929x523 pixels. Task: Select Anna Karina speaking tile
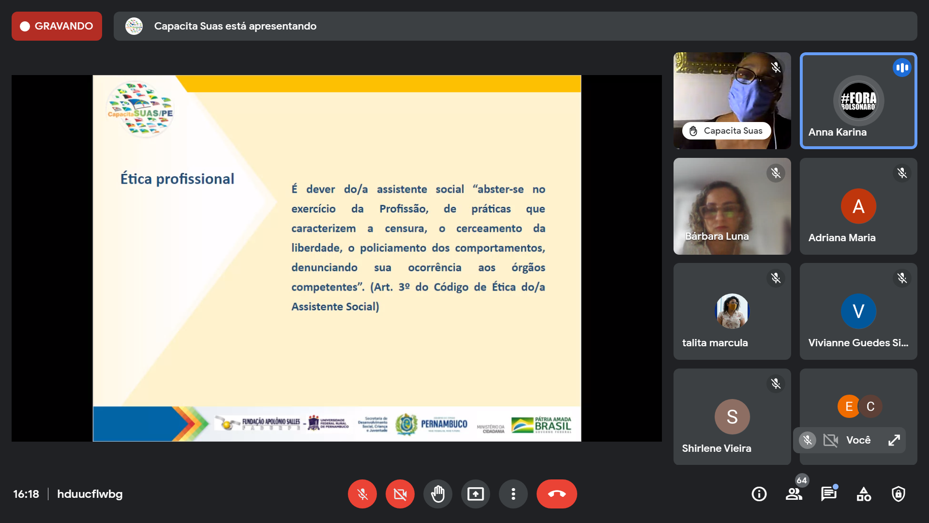(x=858, y=100)
